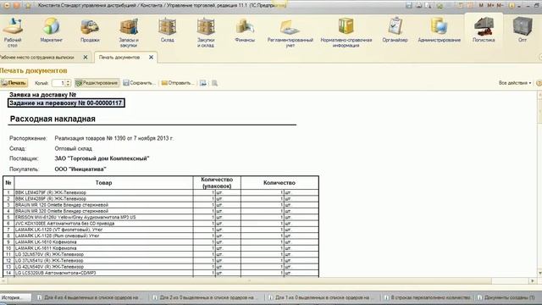
Task: Click 'Реализация товаров № 1390' order text
Action: (114, 138)
